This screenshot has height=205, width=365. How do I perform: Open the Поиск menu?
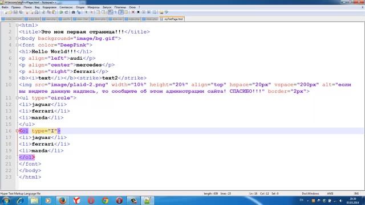[27, 7]
